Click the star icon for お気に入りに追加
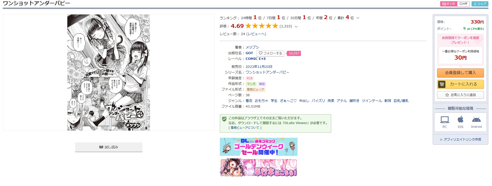Image resolution: width=492 pixels, height=186 pixels. coord(447,95)
